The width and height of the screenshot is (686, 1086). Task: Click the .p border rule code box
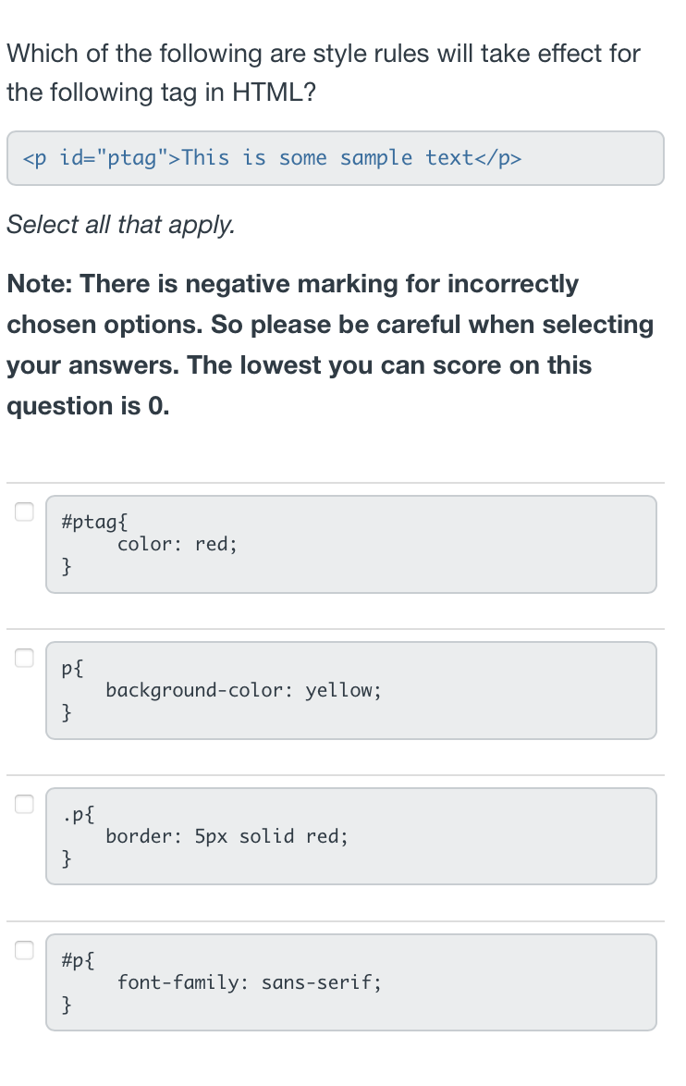tap(350, 835)
